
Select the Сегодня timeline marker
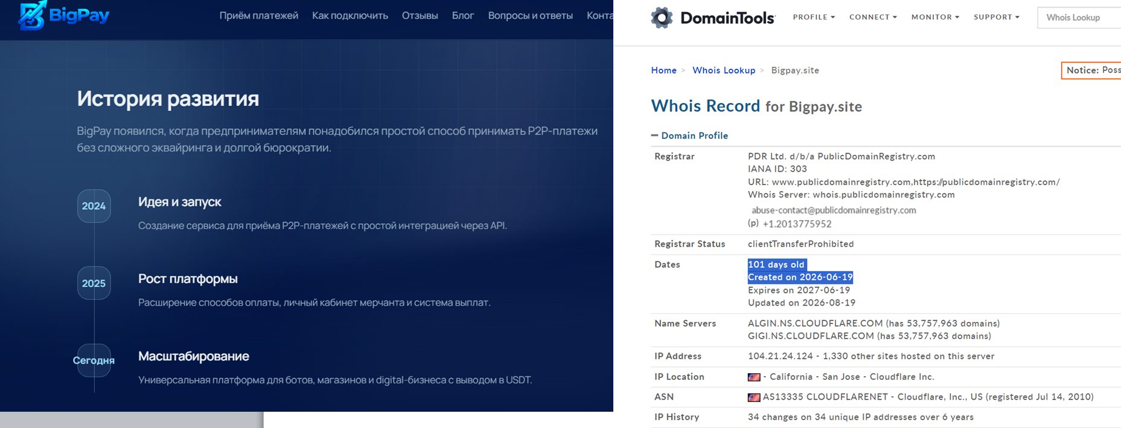point(94,360)
